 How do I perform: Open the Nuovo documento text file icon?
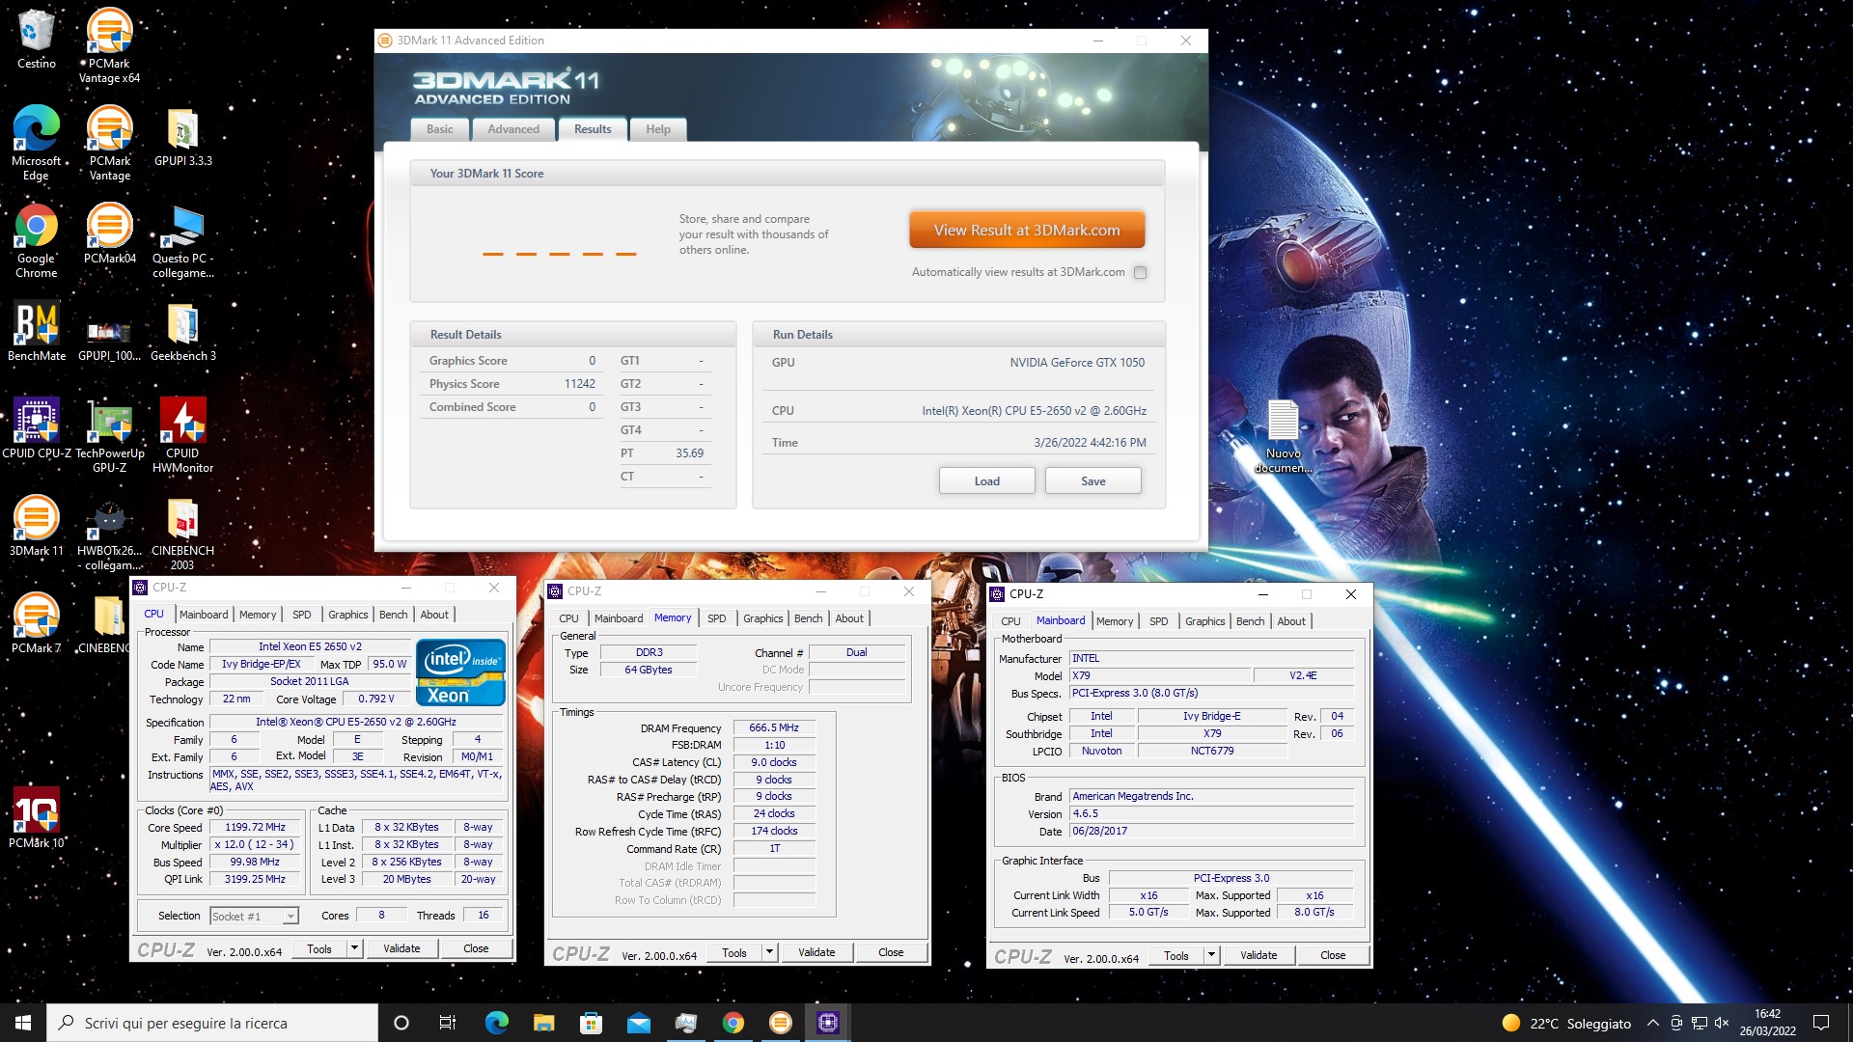coord(1283,435)
